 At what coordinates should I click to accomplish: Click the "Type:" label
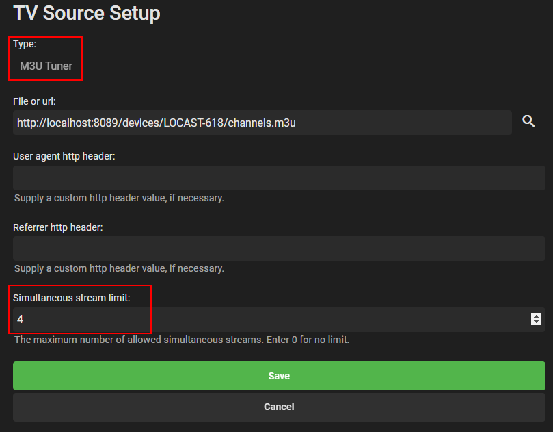coord(25,44)
